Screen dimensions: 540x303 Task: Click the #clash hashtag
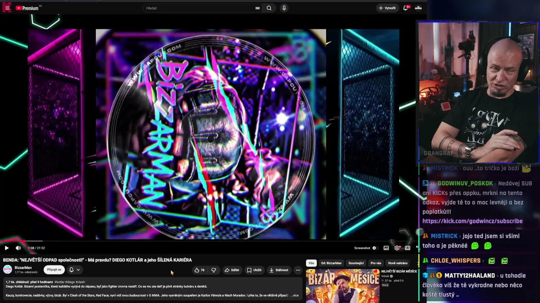(x=80, y=282)
